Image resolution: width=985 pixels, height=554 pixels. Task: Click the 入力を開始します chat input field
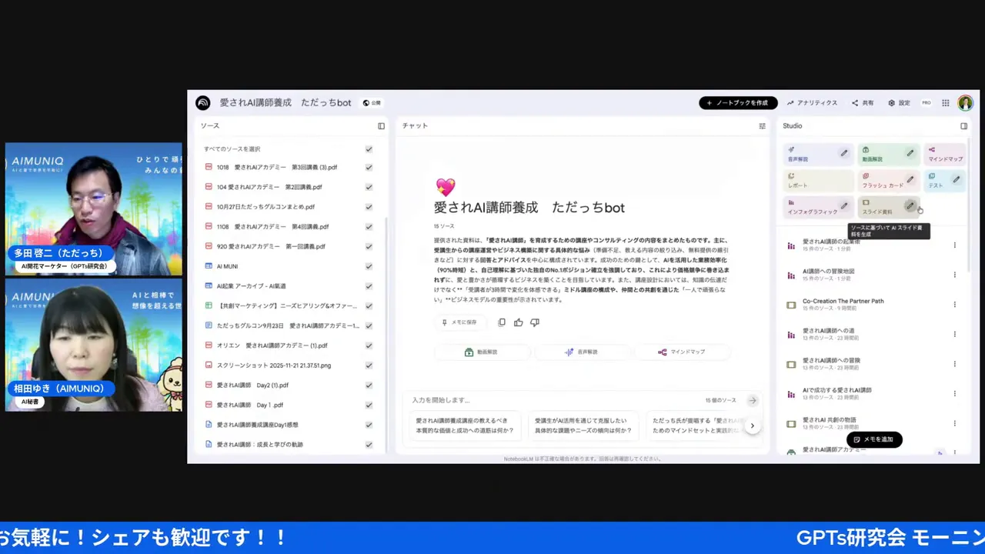tap(539, 400)
